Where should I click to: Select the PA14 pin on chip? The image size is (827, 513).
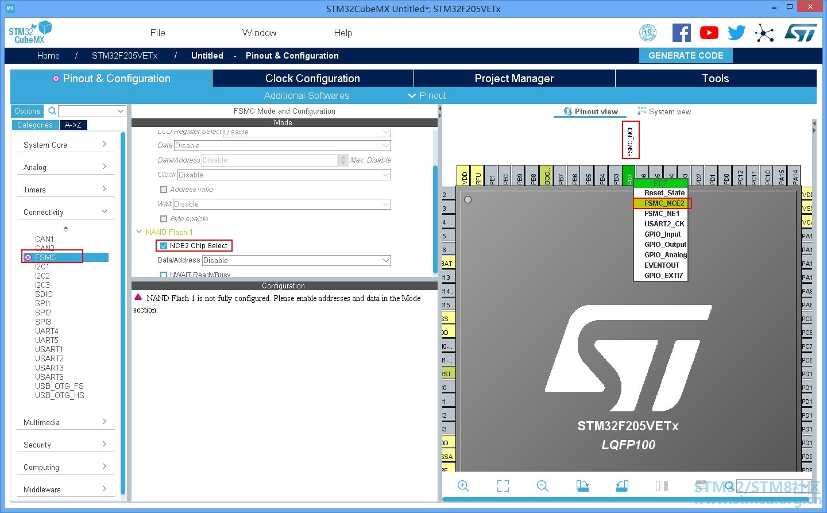795,175
